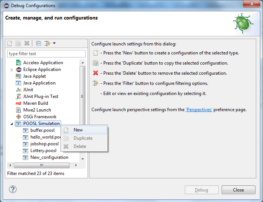This screenshot has height=202, width=263.
Task: Select the jobshop.poosl configuration
Action: (x=44, y=144)
